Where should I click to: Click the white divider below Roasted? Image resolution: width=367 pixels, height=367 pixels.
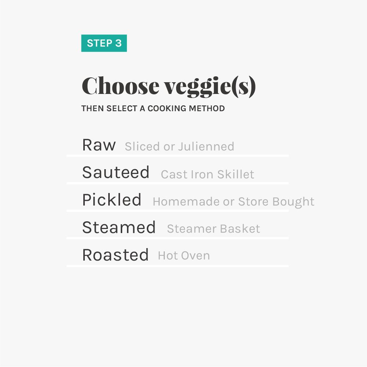(x=177, y=266)
